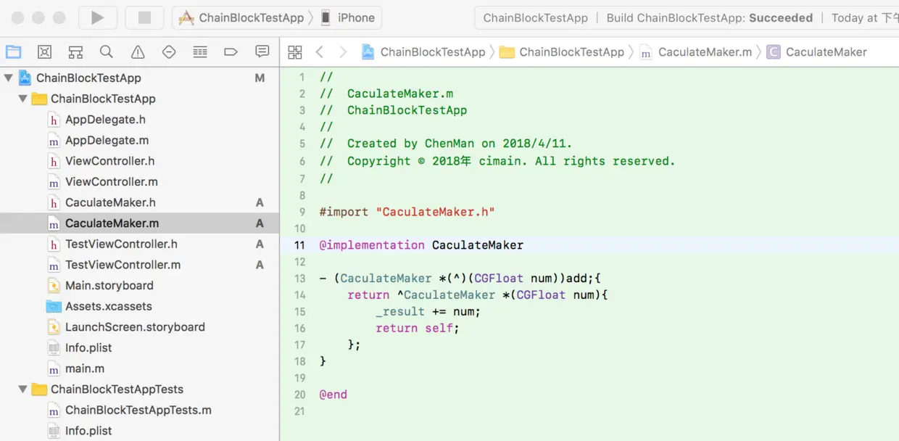Click the Copyright 2018 cimain comment line
The width and height of the screenshot is (899, 441).
tap(497, 161)
